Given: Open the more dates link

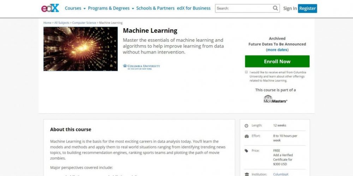Looking at the screenshot, I should [277, 50].
